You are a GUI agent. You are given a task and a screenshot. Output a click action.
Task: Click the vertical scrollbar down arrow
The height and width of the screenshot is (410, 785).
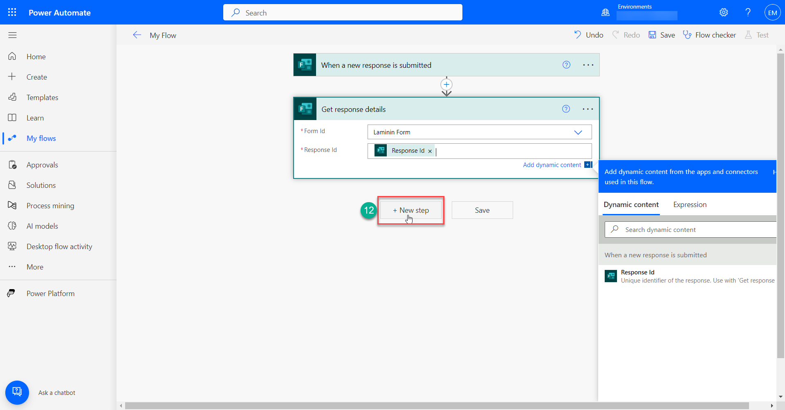tap(781, 396)
